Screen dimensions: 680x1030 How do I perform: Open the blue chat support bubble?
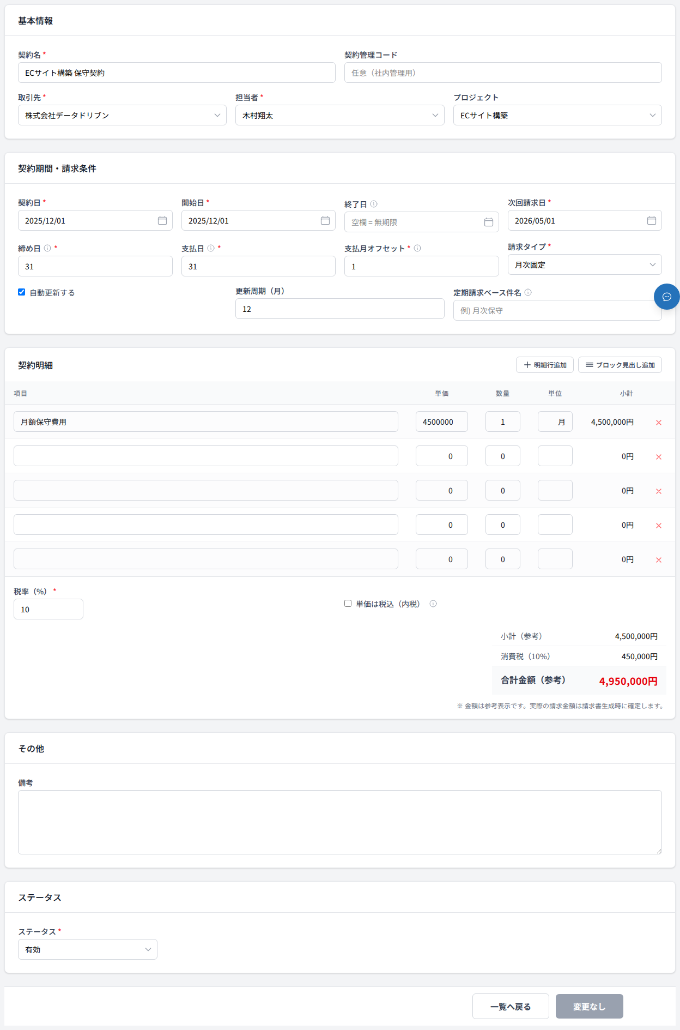(x=667, y=297)
